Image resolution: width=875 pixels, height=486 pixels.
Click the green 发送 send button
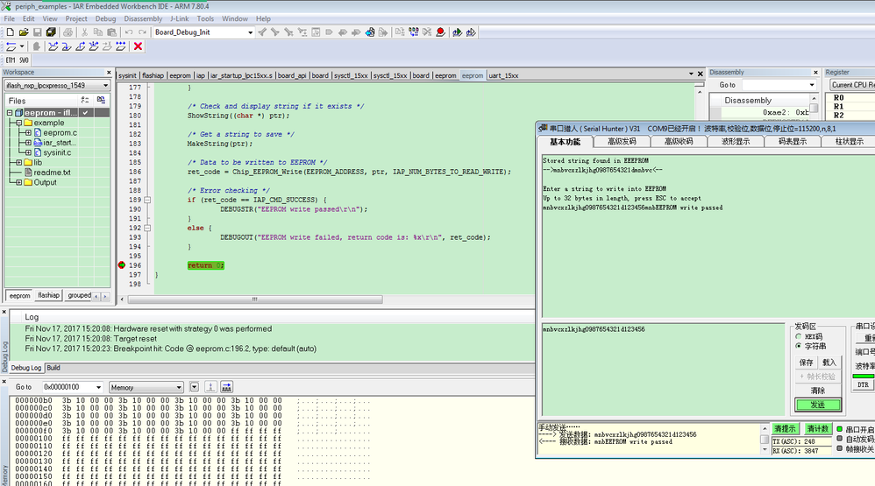817,405
